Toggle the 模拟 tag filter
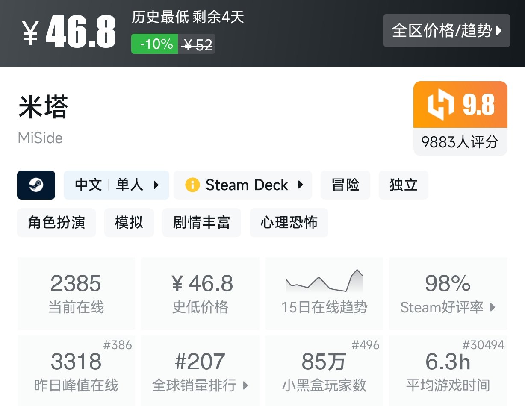The height and width of the screenshot is (406, 525). pyautogui.click(x=129, y=222)
